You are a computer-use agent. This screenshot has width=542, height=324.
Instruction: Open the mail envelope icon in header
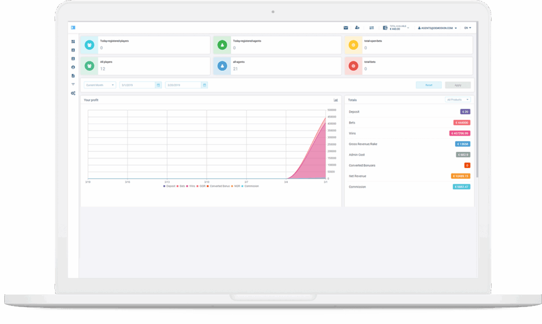[x=346, y=28]
